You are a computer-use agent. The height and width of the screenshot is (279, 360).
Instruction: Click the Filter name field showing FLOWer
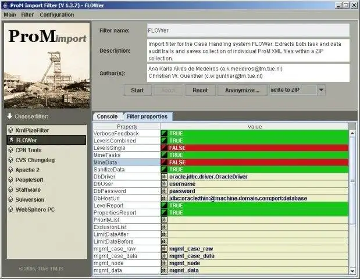tap(248, 30)
